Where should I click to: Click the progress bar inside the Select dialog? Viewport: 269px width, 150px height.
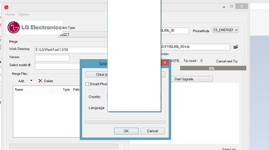pyautogui.click(x=125, y=122)
